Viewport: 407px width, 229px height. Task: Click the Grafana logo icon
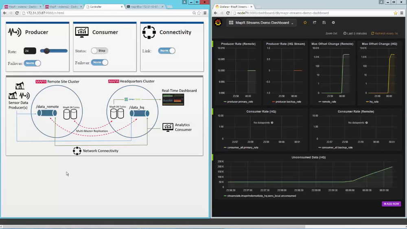218,22
